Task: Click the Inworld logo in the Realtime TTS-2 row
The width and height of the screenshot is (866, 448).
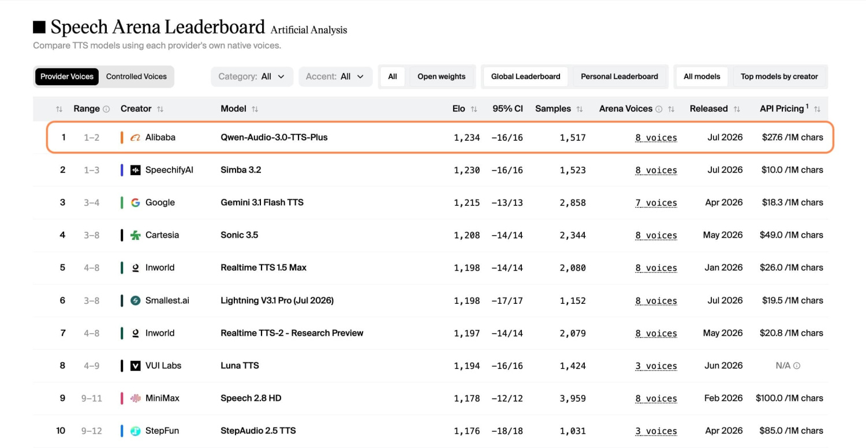Action: click(x=136, y=333)
